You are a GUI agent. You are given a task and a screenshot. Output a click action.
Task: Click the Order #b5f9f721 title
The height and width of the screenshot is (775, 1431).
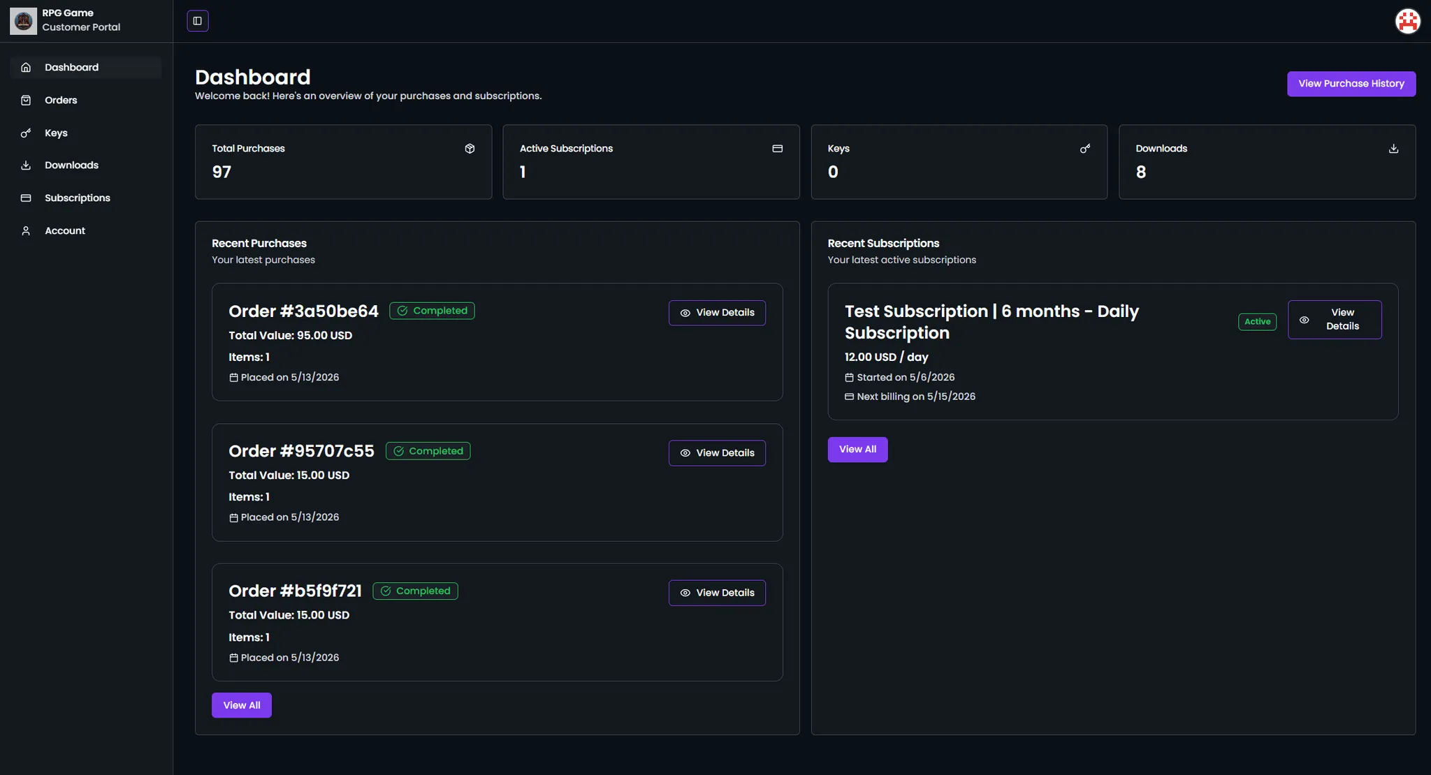(x=295, y=591)
